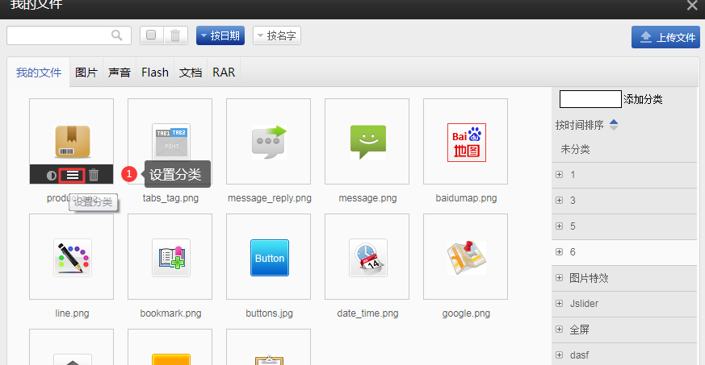Select the message_reply.png thumbnail
The height and width of the screenshot is (365, 705).
[x=269, y=142]
